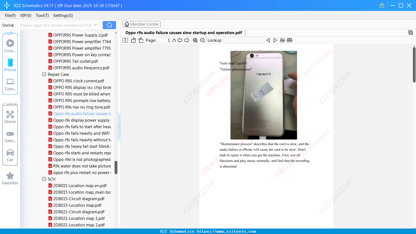
Task: Toggle highlight-all search results
Action: tap(290, 40)
